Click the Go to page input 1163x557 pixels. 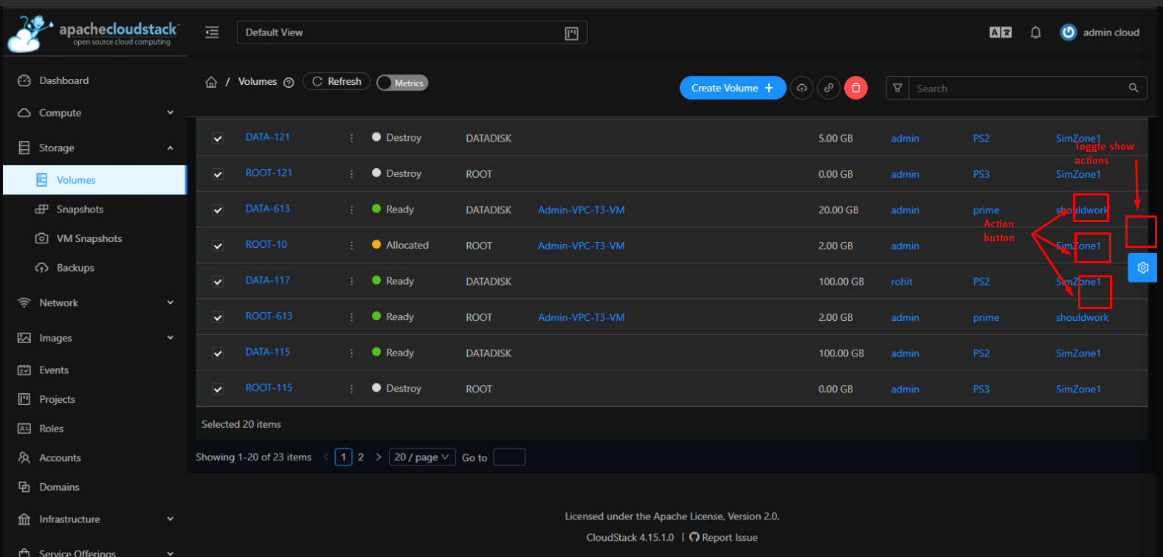click(509, 457)
